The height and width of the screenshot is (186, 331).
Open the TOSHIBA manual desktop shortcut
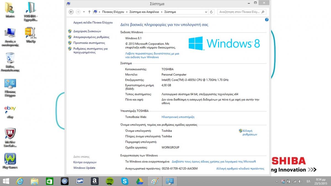coord(30,11)
